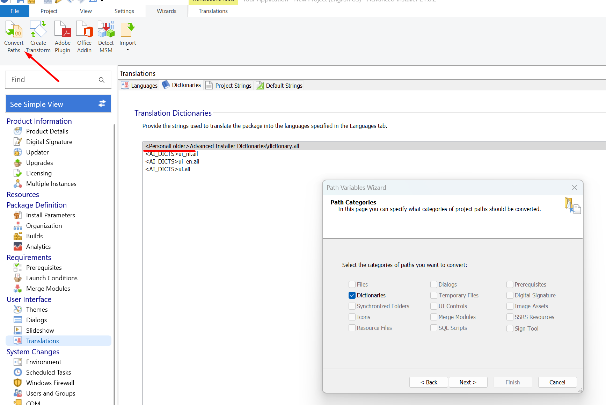Collapse the Product Information section

[x=39, y=121]
